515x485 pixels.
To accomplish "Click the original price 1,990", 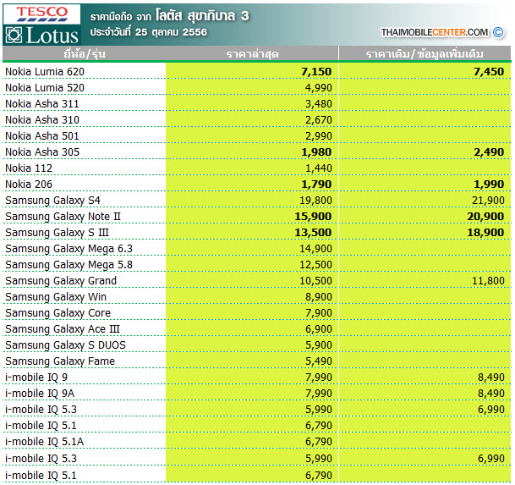I will [x=489, y=185].
